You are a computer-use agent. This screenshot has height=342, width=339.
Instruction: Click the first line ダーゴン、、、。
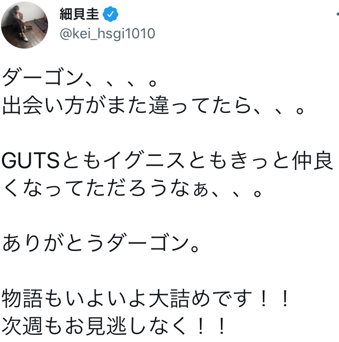(79, 78)
